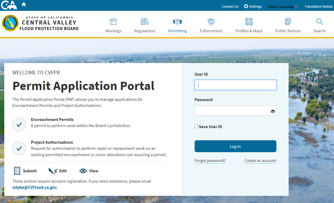Open Search with the magnifier icon
The height and width of the screenshot is (203, 334).
pos(319,21)
